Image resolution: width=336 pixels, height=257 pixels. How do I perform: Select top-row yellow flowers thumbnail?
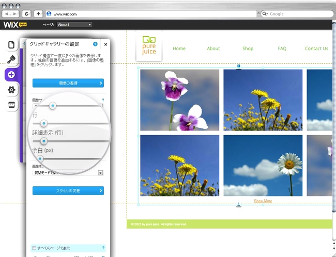pos(263,100)
